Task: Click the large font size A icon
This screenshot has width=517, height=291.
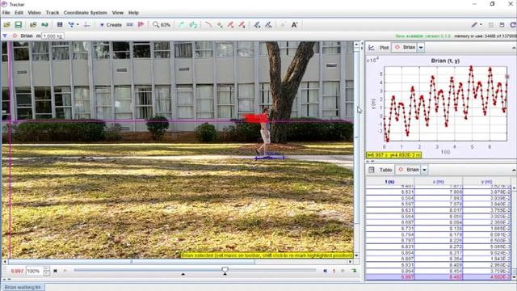Action: 294,25
